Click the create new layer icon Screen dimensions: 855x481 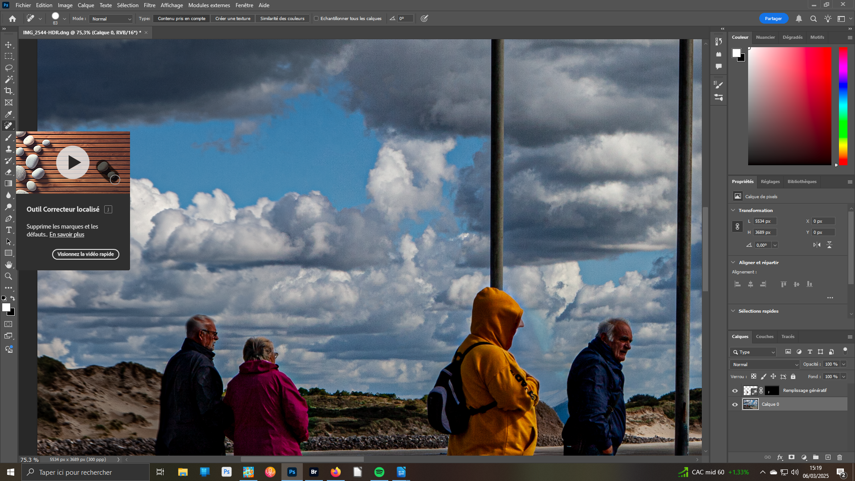[x=828, y=457]
